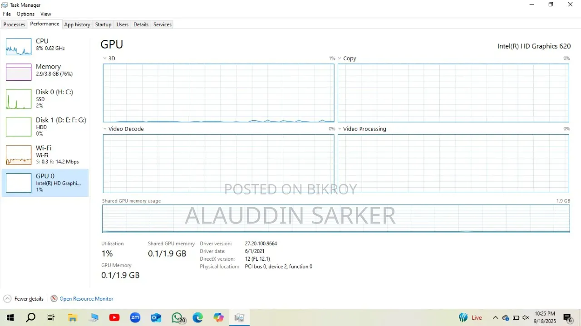Image resolution: width=581 pixels, height=326 pixels.
Task: Collapse view with Fewer details
Action: (29, 299)
